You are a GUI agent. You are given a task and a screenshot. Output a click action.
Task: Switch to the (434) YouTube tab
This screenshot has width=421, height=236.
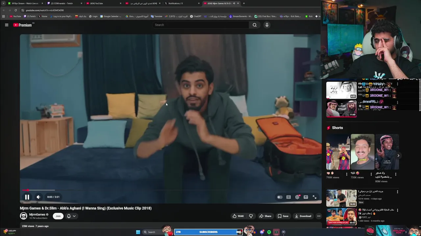(103, 3)
